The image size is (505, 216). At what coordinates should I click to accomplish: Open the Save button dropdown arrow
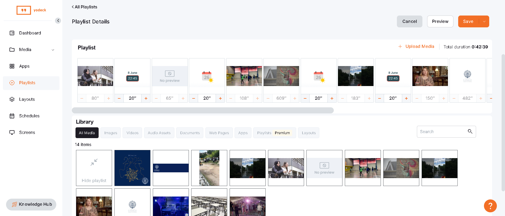click(484, 22)
